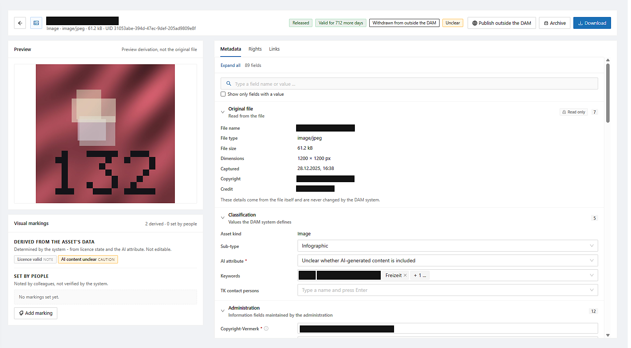Screen dimensions: 631x348
Task: Click the Expand all link
Action: [x=230, y=65]
